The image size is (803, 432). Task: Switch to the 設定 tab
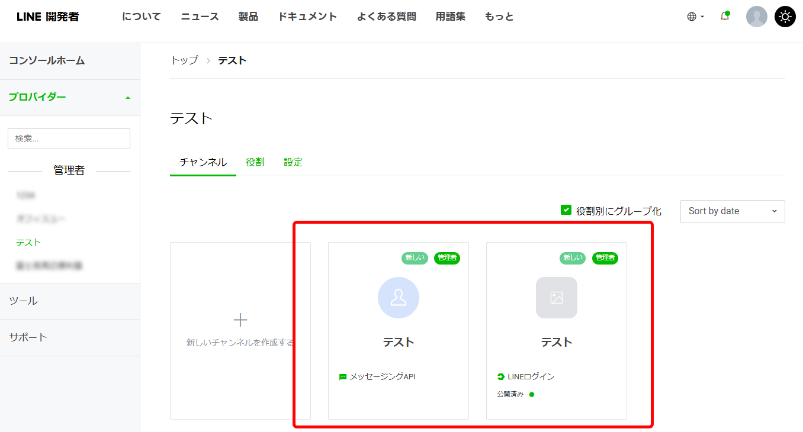pos(293,162)
